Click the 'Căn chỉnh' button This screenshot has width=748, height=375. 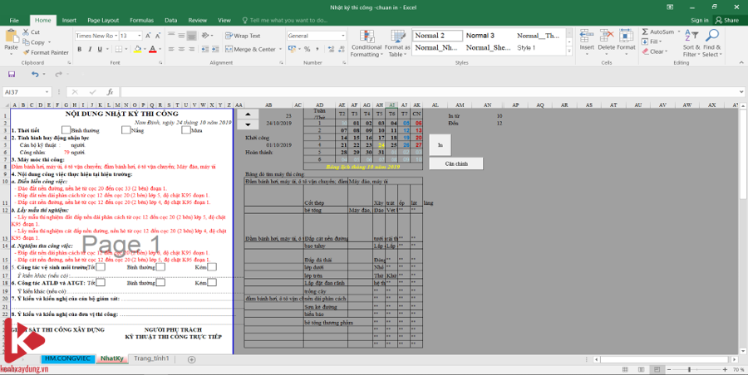455,163
